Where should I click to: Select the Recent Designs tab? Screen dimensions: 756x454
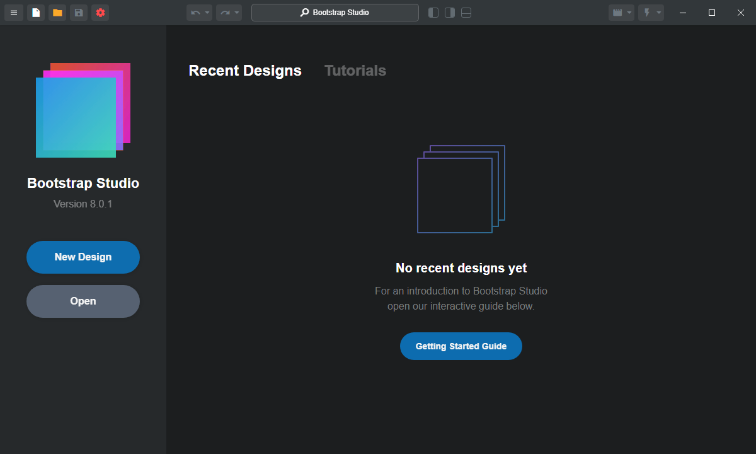[244, 71]
